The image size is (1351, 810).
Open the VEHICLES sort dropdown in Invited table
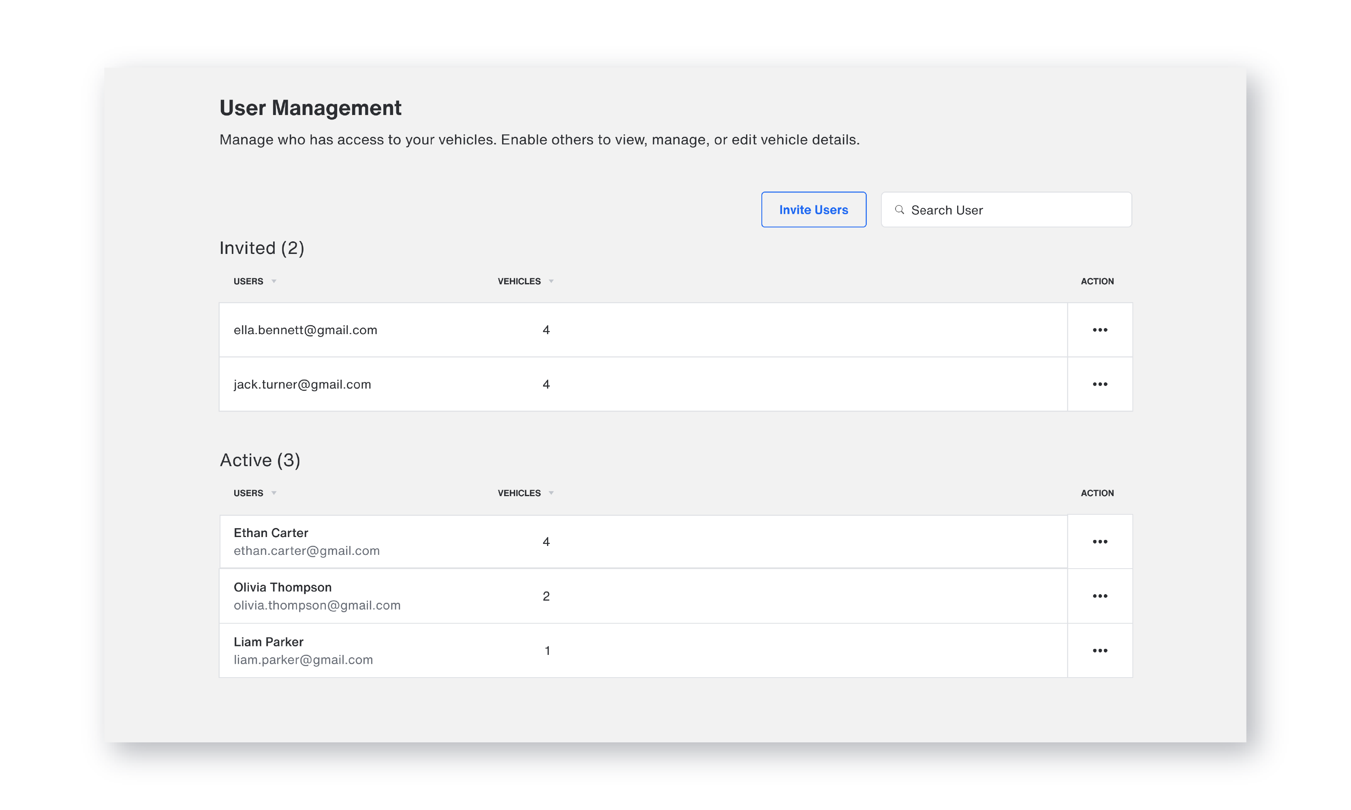(x=551, y=281)
